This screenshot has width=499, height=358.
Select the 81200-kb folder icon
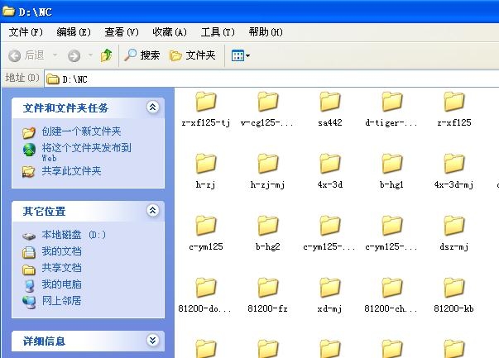[454, 288]
